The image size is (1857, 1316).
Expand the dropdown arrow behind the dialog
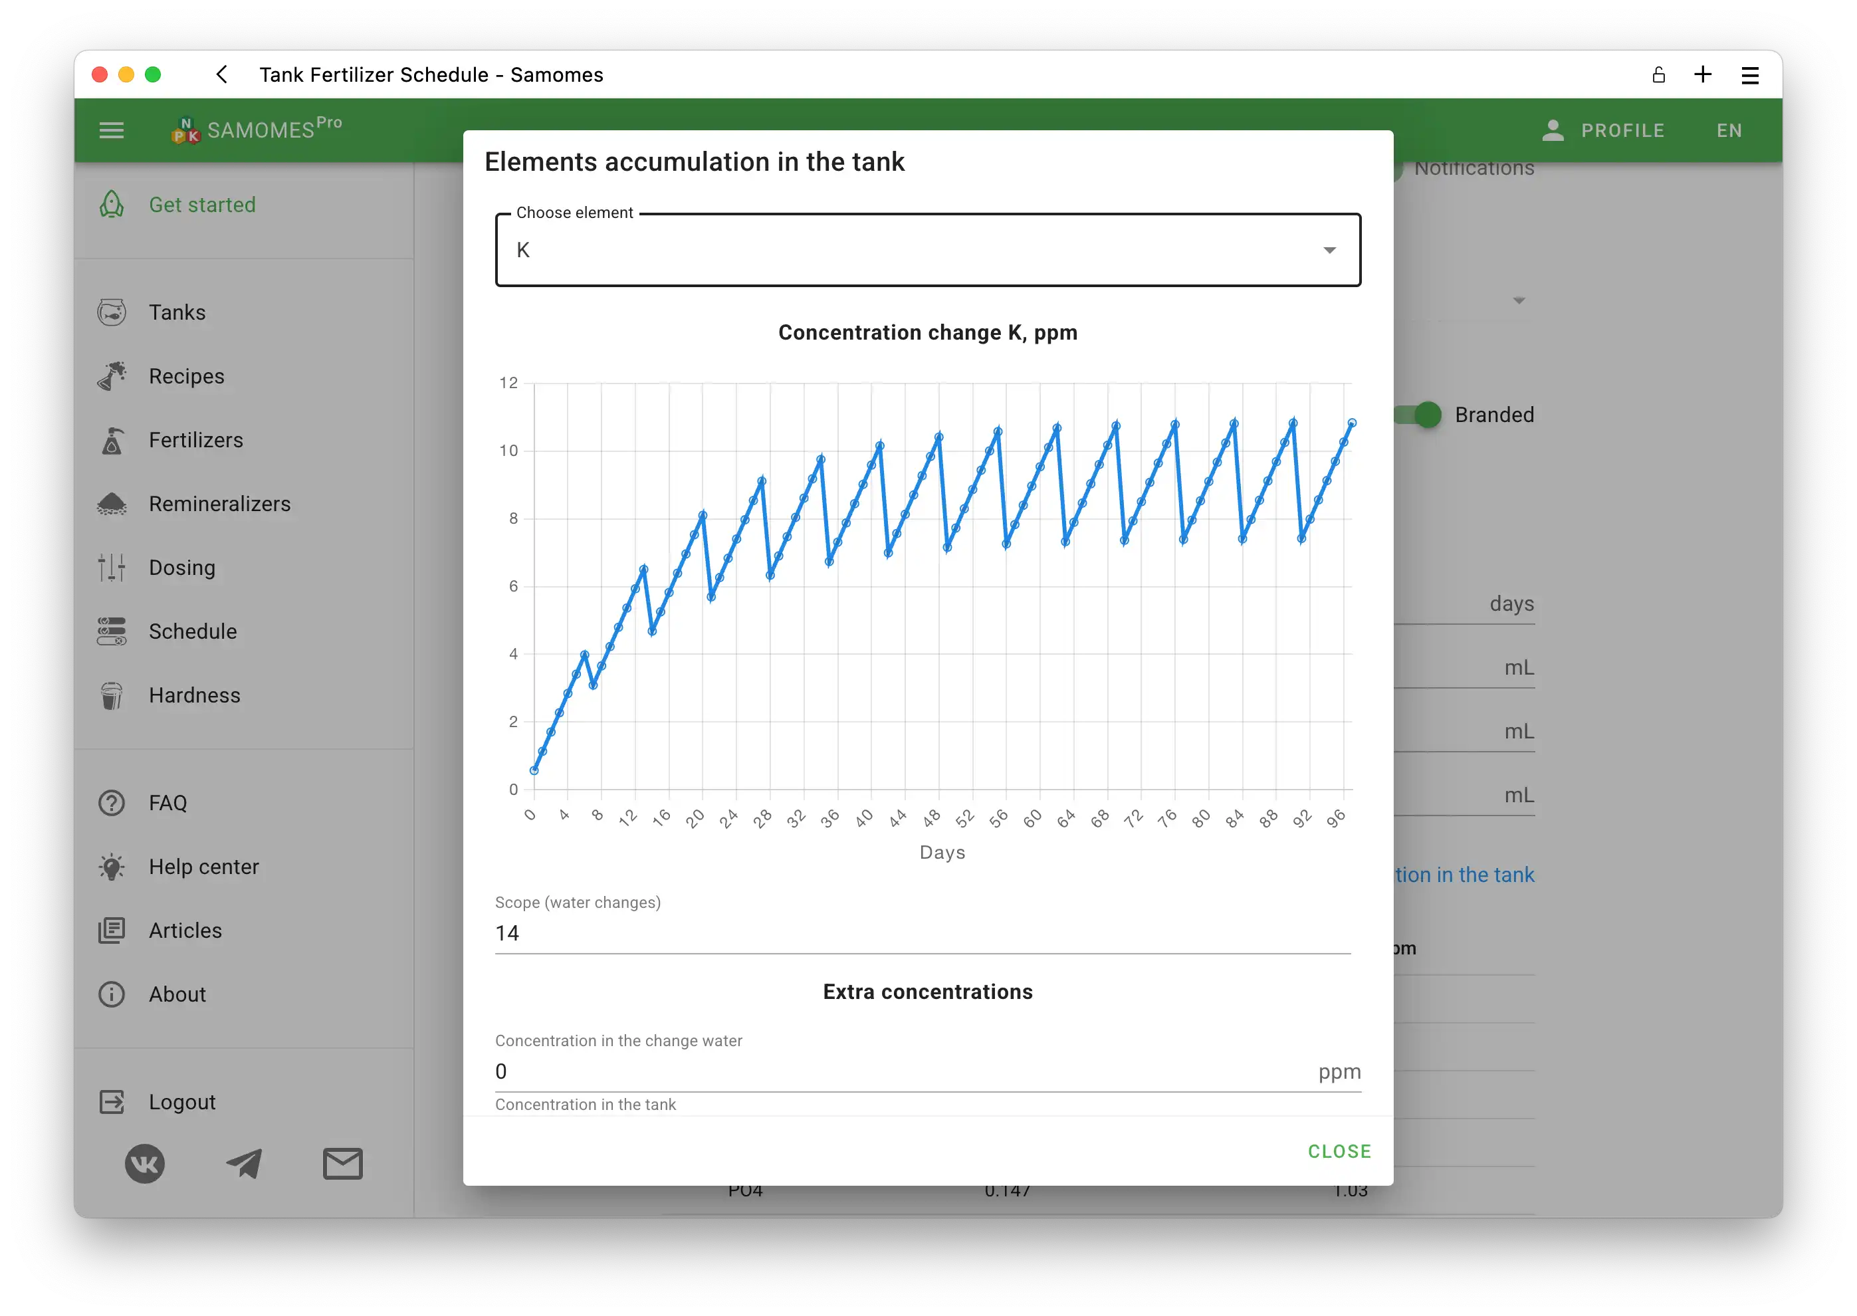click(1519, 300)
